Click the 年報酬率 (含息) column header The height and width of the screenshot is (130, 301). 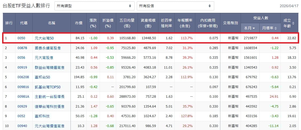[183, 23]
